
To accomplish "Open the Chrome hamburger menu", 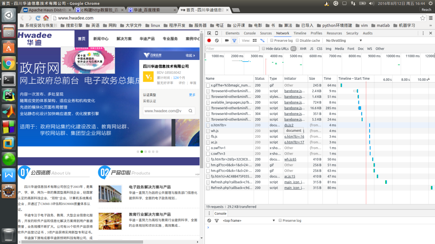I will (x=431, y=18).
